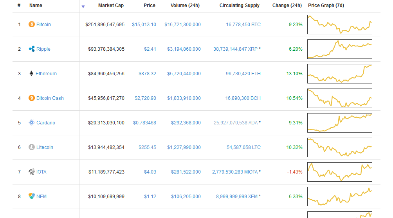
Task: Sort by Price column header
Action: click(150, 5)
